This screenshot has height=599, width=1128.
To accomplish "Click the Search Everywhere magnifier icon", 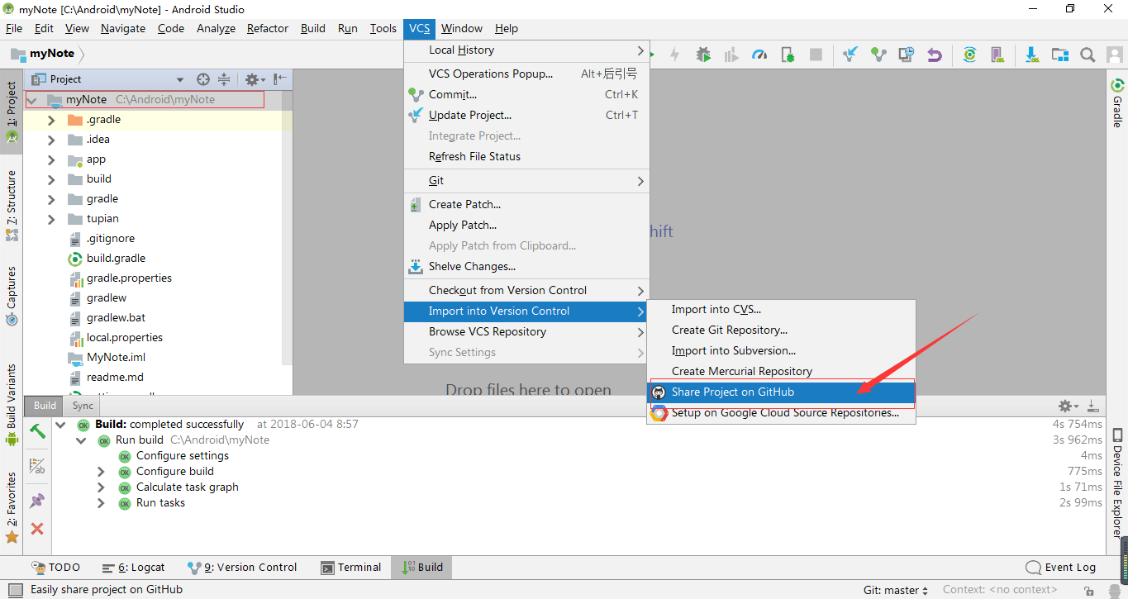I will (x=1088, y=55).
